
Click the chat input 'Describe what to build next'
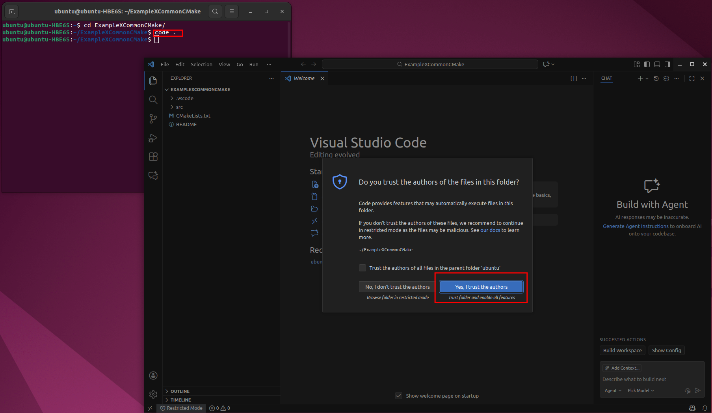tap(652, 379)
